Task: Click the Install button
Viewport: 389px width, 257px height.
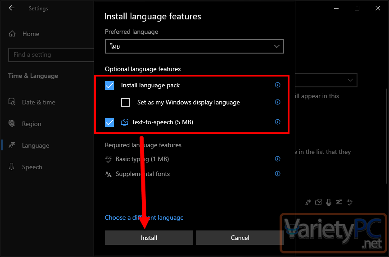Action: pos(149,238)
